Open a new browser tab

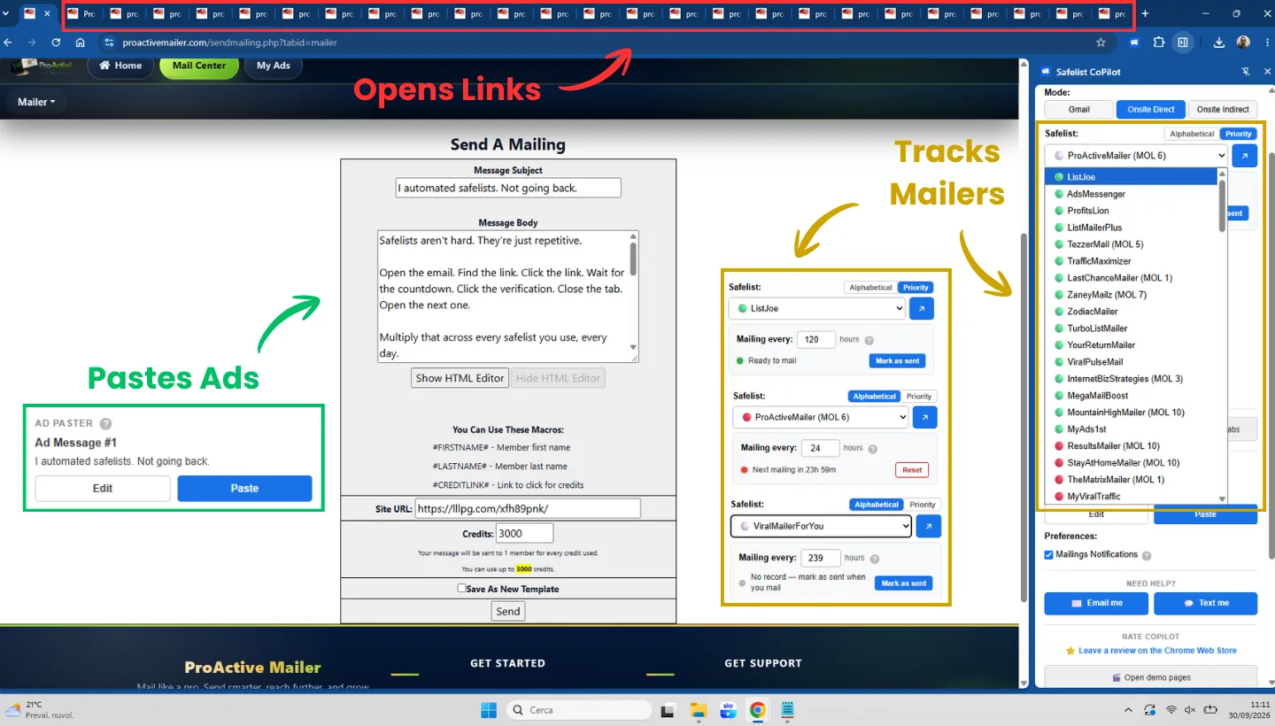(x=1145, y=14)
